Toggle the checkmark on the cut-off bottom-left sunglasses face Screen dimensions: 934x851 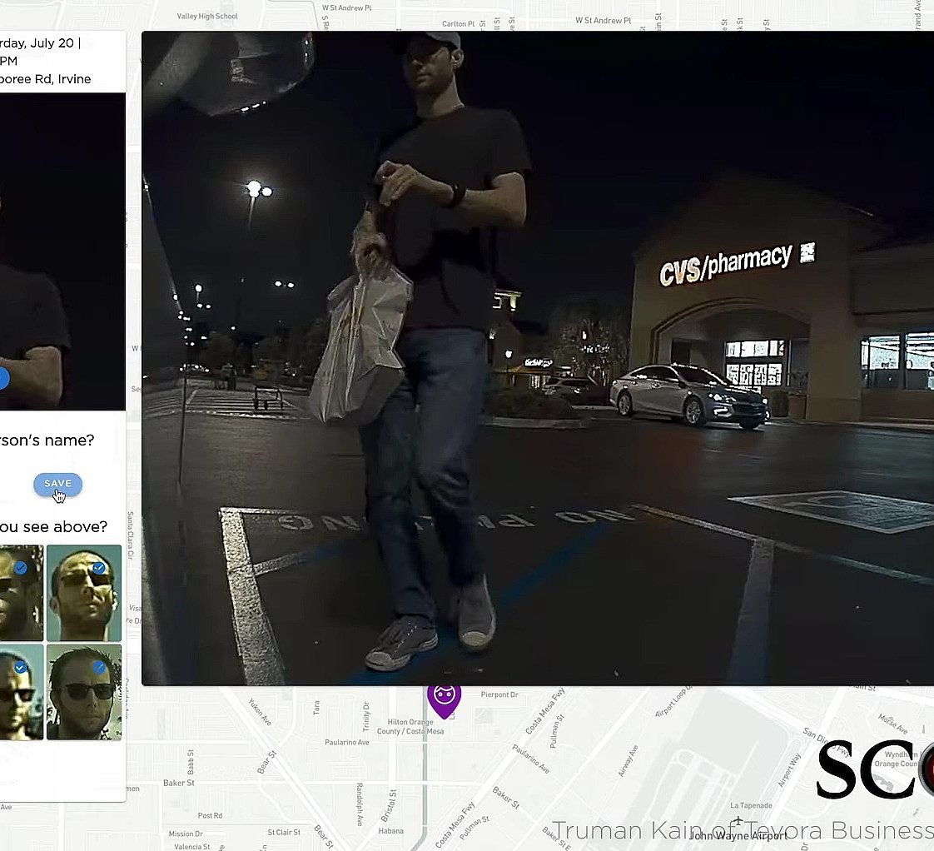pos(20,667)
